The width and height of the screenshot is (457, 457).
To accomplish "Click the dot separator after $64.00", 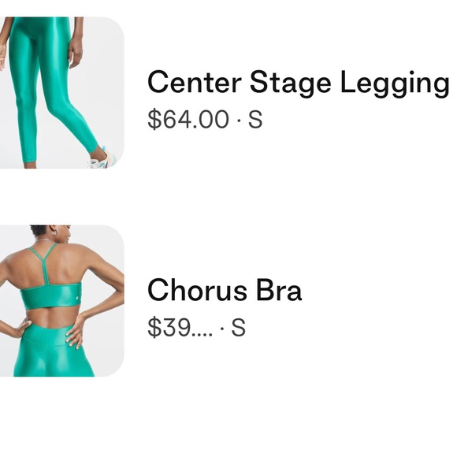I will 239,120.
